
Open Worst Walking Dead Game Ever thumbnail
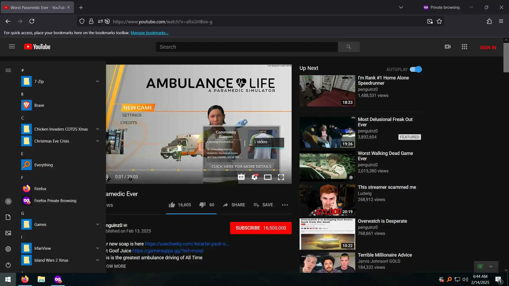pyautogui.click(x=327, y=166)
